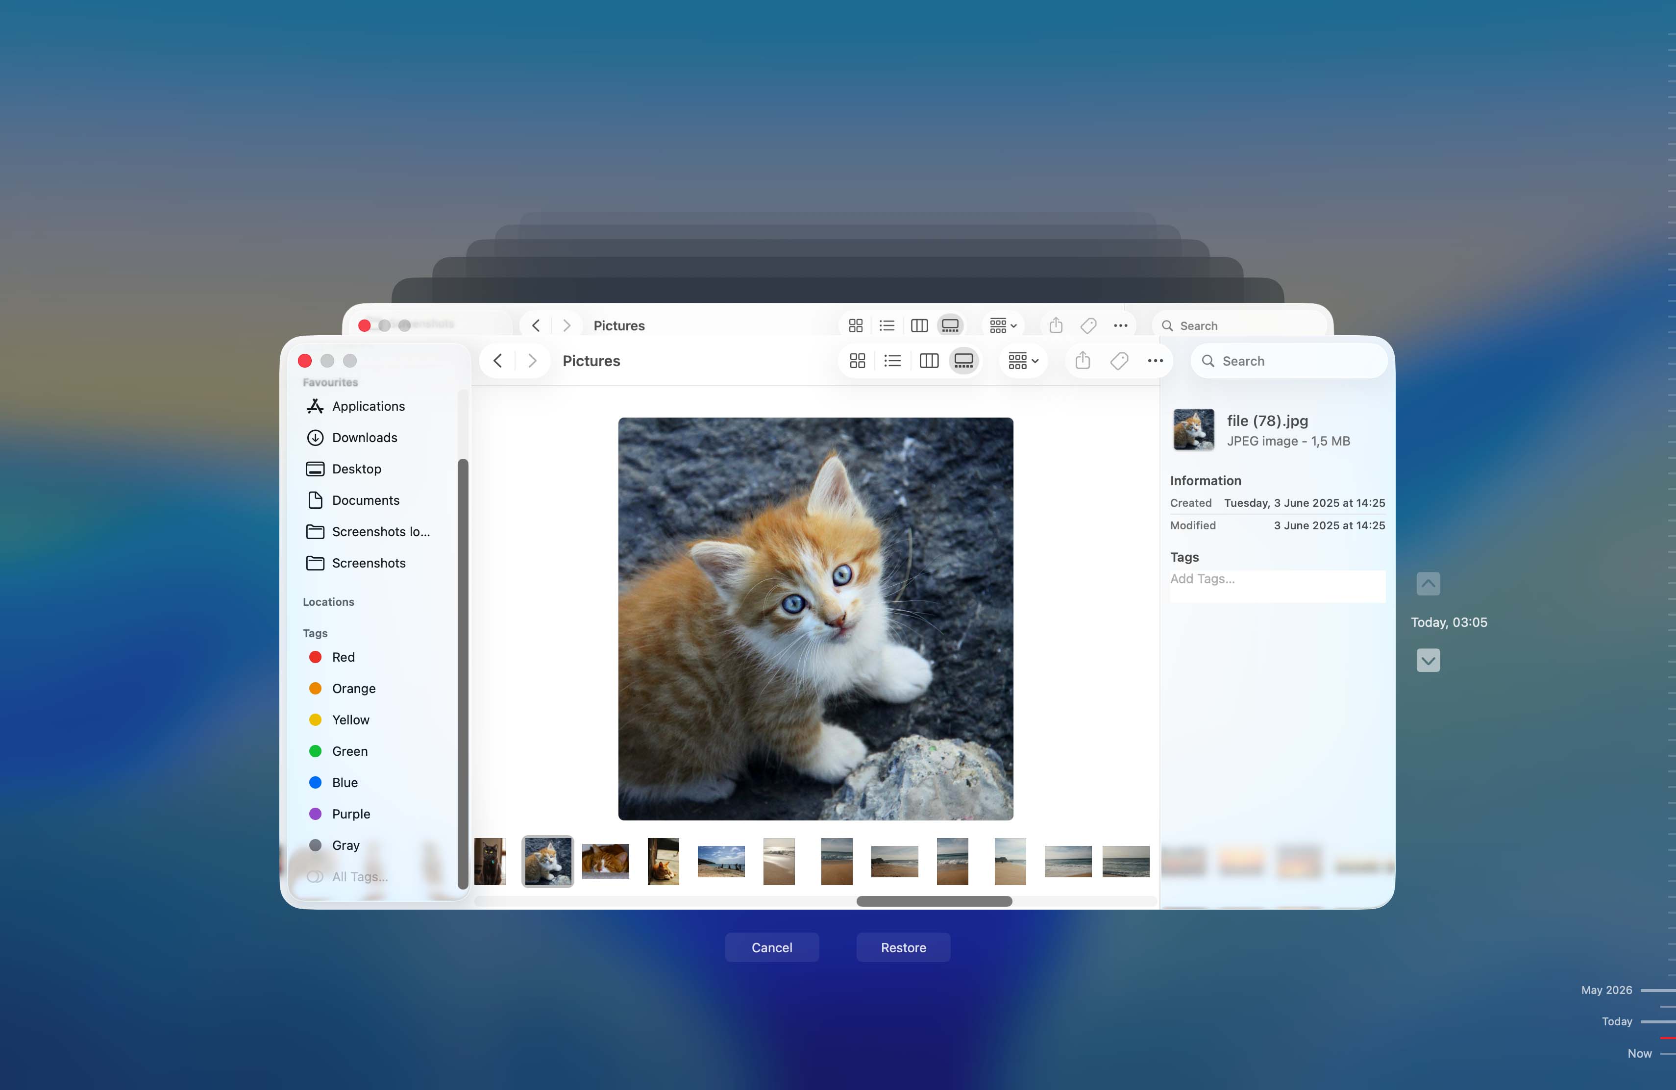Jump to Now on the timeline
Image resolution: width=1676 pixels, height=1090 pixels.
pyautogui.click(x=1639, y=1053)
